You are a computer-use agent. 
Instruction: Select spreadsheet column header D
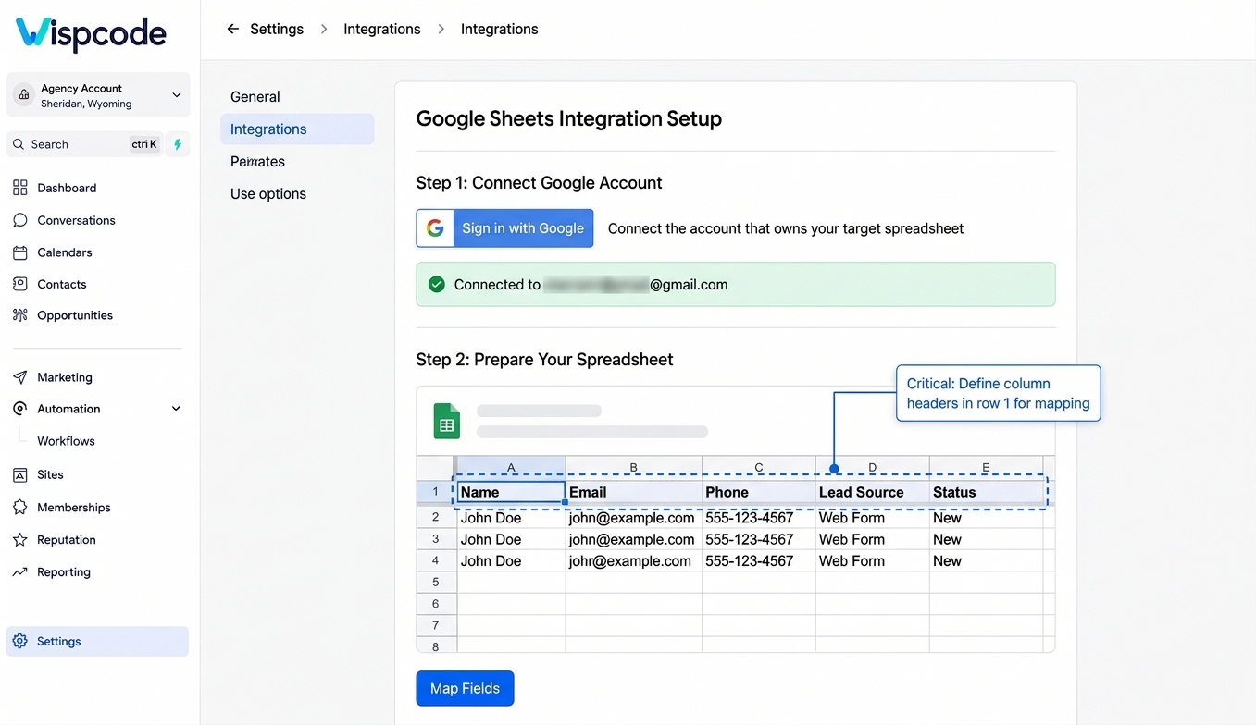(x=872, y=467)
